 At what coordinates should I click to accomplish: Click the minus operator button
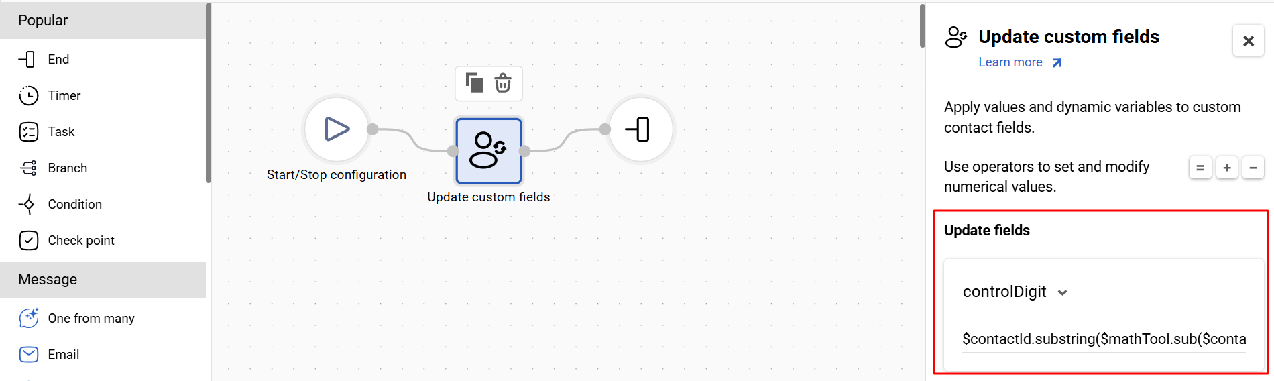coord(1253,168)
